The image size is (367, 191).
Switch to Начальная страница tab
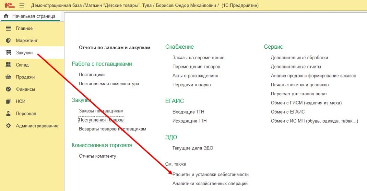pos(34,16)
